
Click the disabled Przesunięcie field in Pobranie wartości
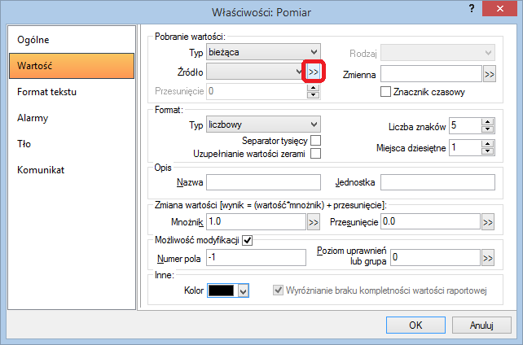click(x=257, y=91)
